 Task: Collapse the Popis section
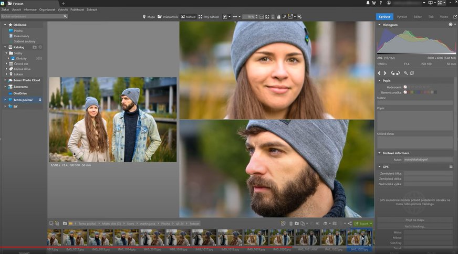(379, 81)
